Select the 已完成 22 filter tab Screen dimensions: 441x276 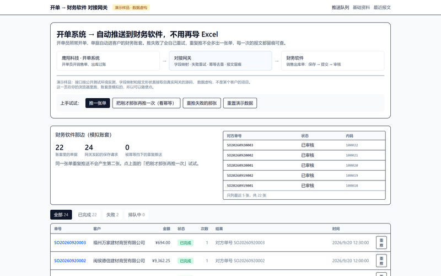87,215
